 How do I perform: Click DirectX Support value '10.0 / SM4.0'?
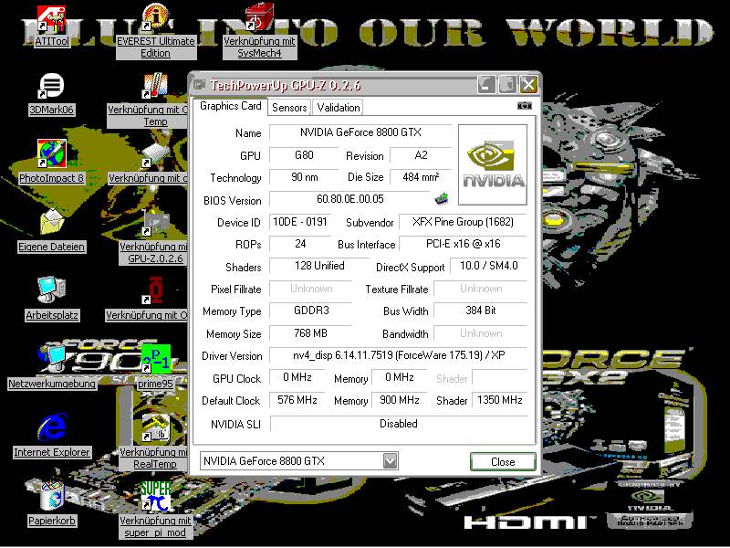click(x=489, y=266)
